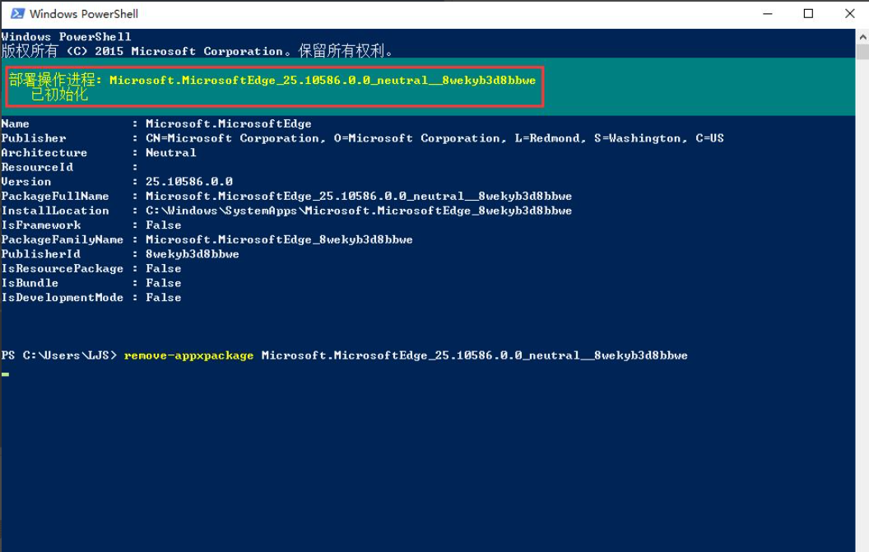Close the Windows PowerShell window

tap(849, 14)
